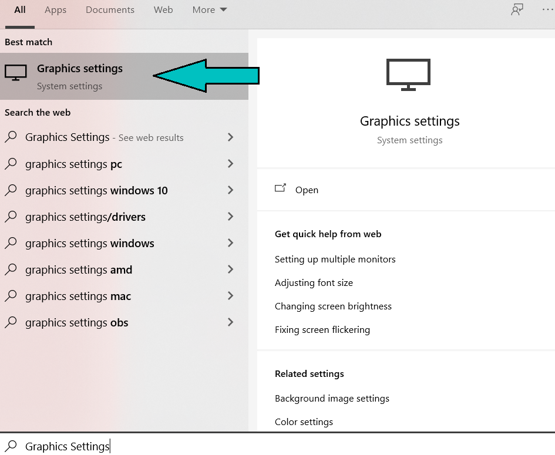Click magnifier icon in search box
555x455 pixels.
pos(11,446)
